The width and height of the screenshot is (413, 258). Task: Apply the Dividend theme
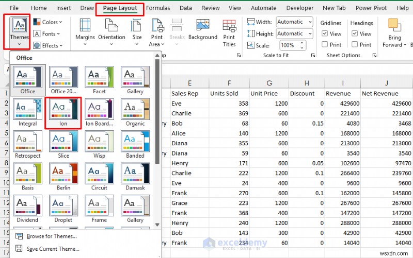click(28, 209)
